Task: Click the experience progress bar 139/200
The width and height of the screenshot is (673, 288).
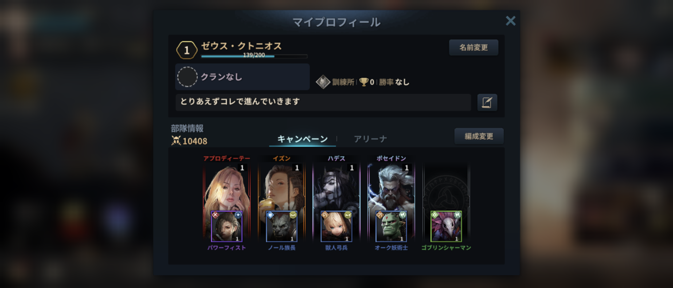Action: click(x=254, y=56)
